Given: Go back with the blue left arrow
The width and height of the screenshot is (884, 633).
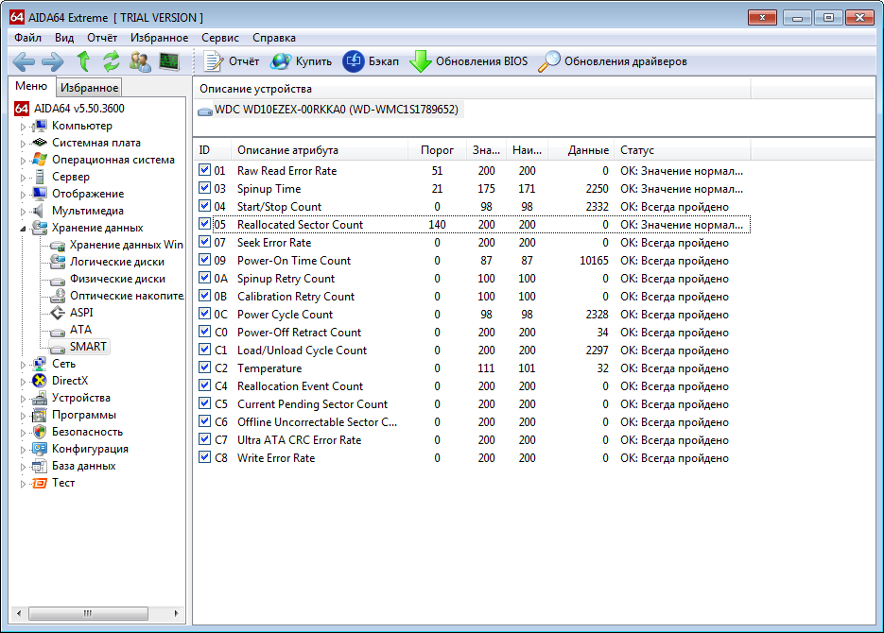Looking at the screenshot, I should [23, 61].
